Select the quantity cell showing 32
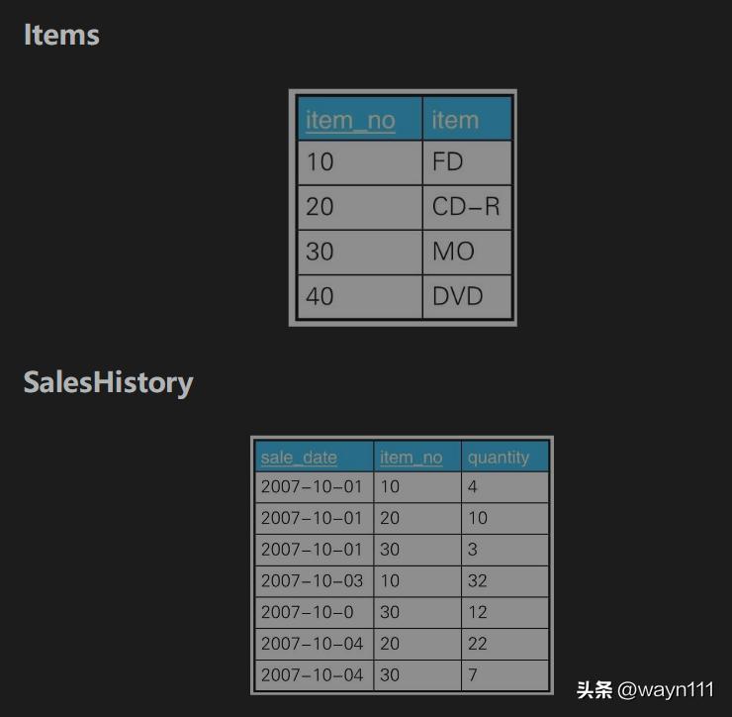This screenshot has width=732, height=717. (x=478, y=580)
